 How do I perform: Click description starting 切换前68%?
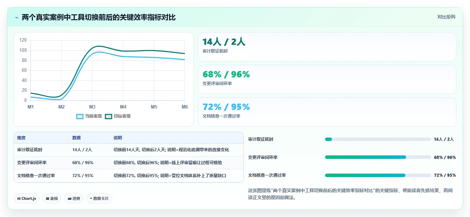[x=168, y=163]
